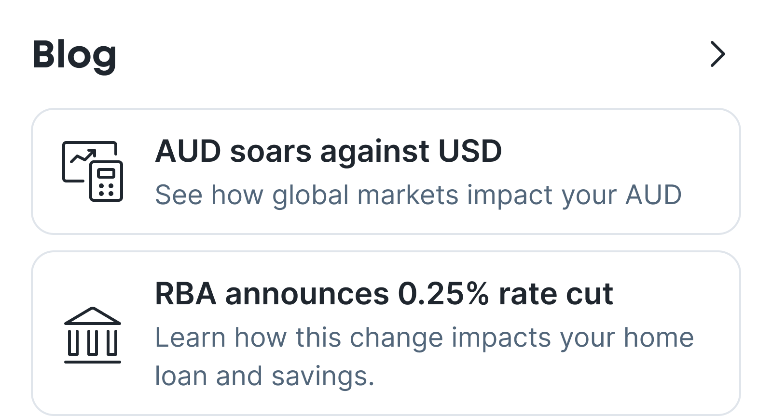Open 'RBA announces 0.25% rate cut' article
Screen dimensions: 772x416
click(384, 294)
